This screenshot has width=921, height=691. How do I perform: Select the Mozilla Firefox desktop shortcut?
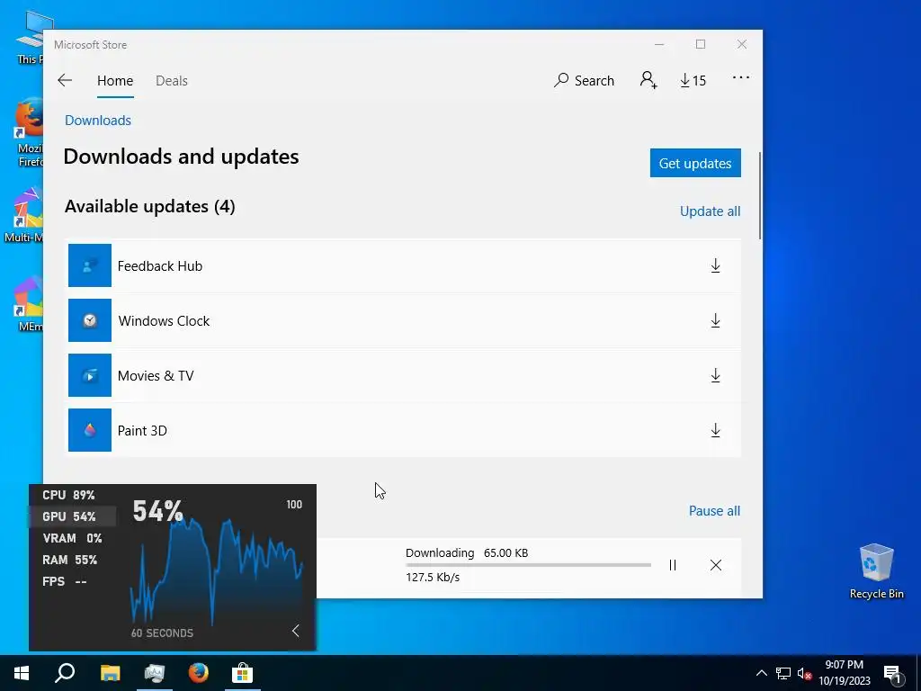[x=29, y=132]
